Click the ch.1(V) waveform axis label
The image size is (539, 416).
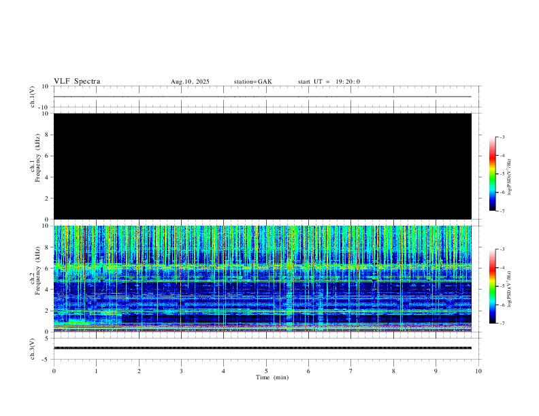coord(33,97)
